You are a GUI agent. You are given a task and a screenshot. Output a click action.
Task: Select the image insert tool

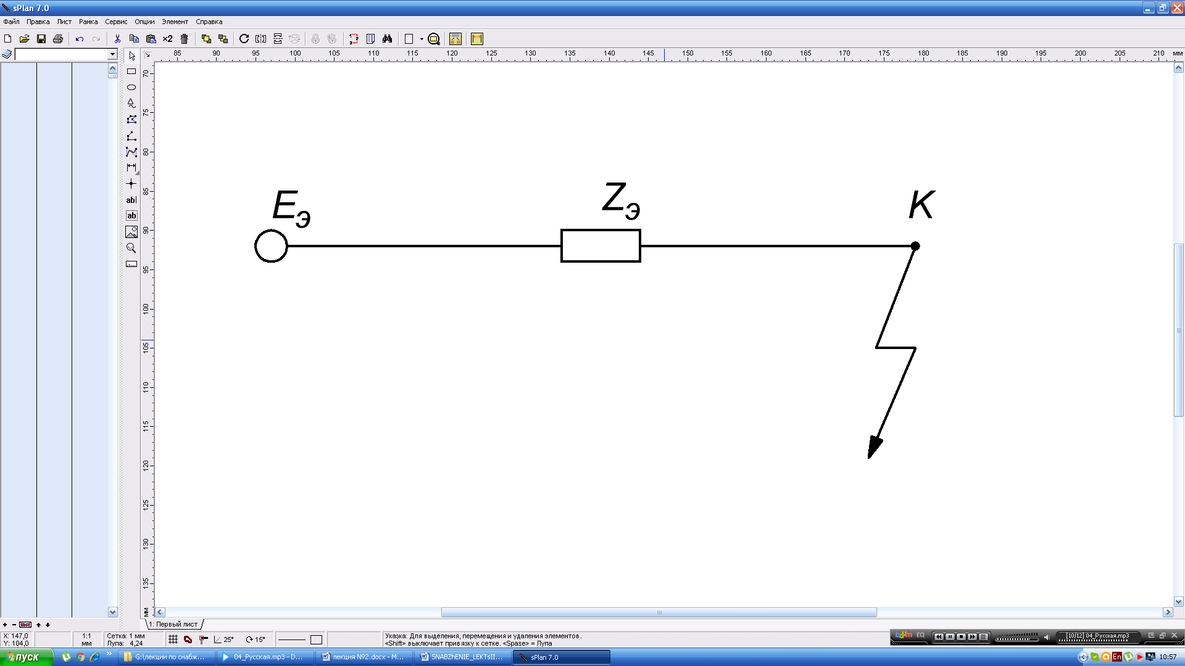[x=131, y=232]
